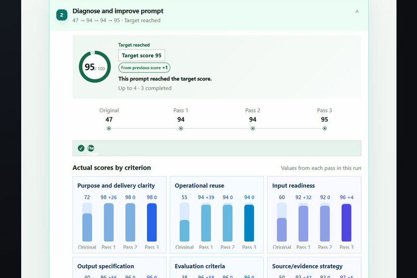Click the Target score 95 box

(141, 55)
